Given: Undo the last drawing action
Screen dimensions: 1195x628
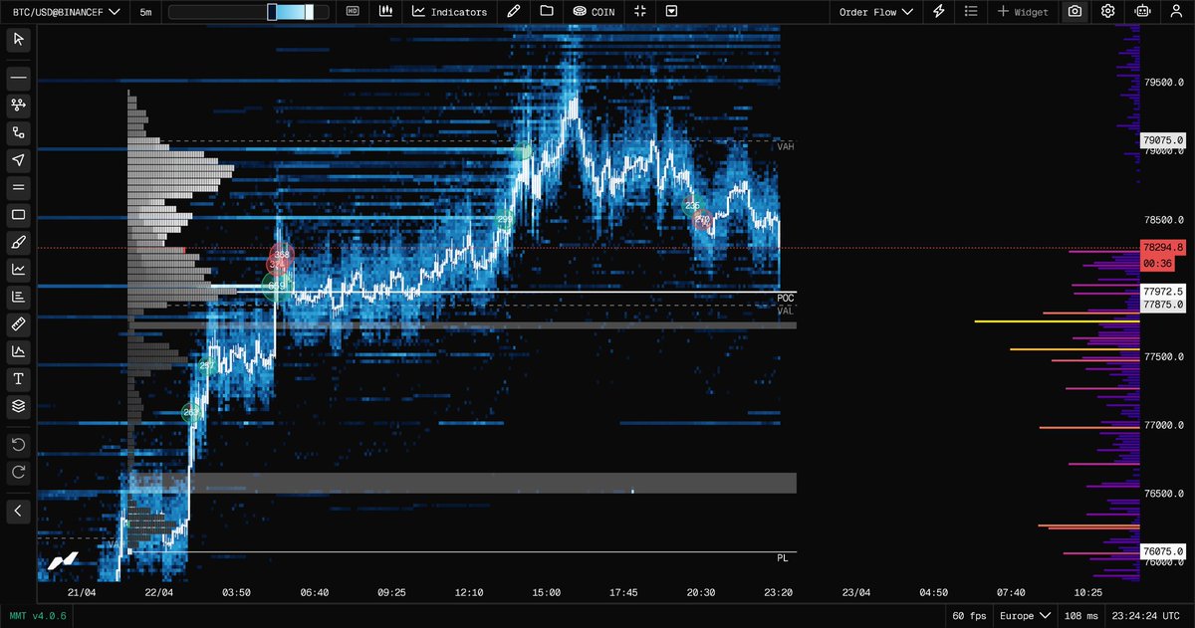Looking at the screenshot, I should (x=19, y=444).
